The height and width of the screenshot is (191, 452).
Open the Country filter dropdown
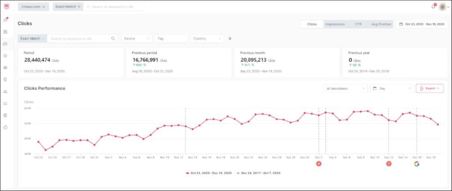pyautogui.click(x=207, y=38)
